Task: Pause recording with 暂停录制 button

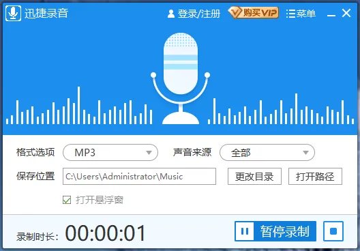Action: point(275,231)
